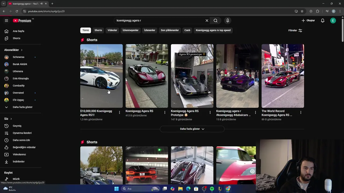Play the orange Koenigsegg tunnel short

coord(147,165)
